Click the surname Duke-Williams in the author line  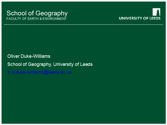pyautogui.click(x=35, y=56)
